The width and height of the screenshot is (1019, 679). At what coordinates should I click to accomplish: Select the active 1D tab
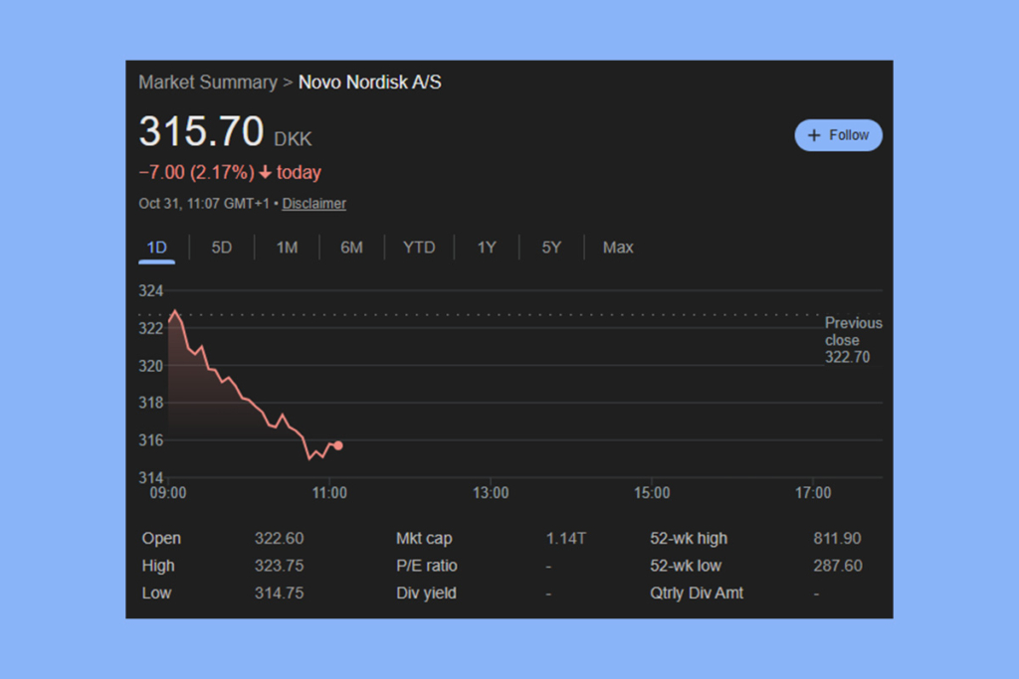tap(155, 247)
